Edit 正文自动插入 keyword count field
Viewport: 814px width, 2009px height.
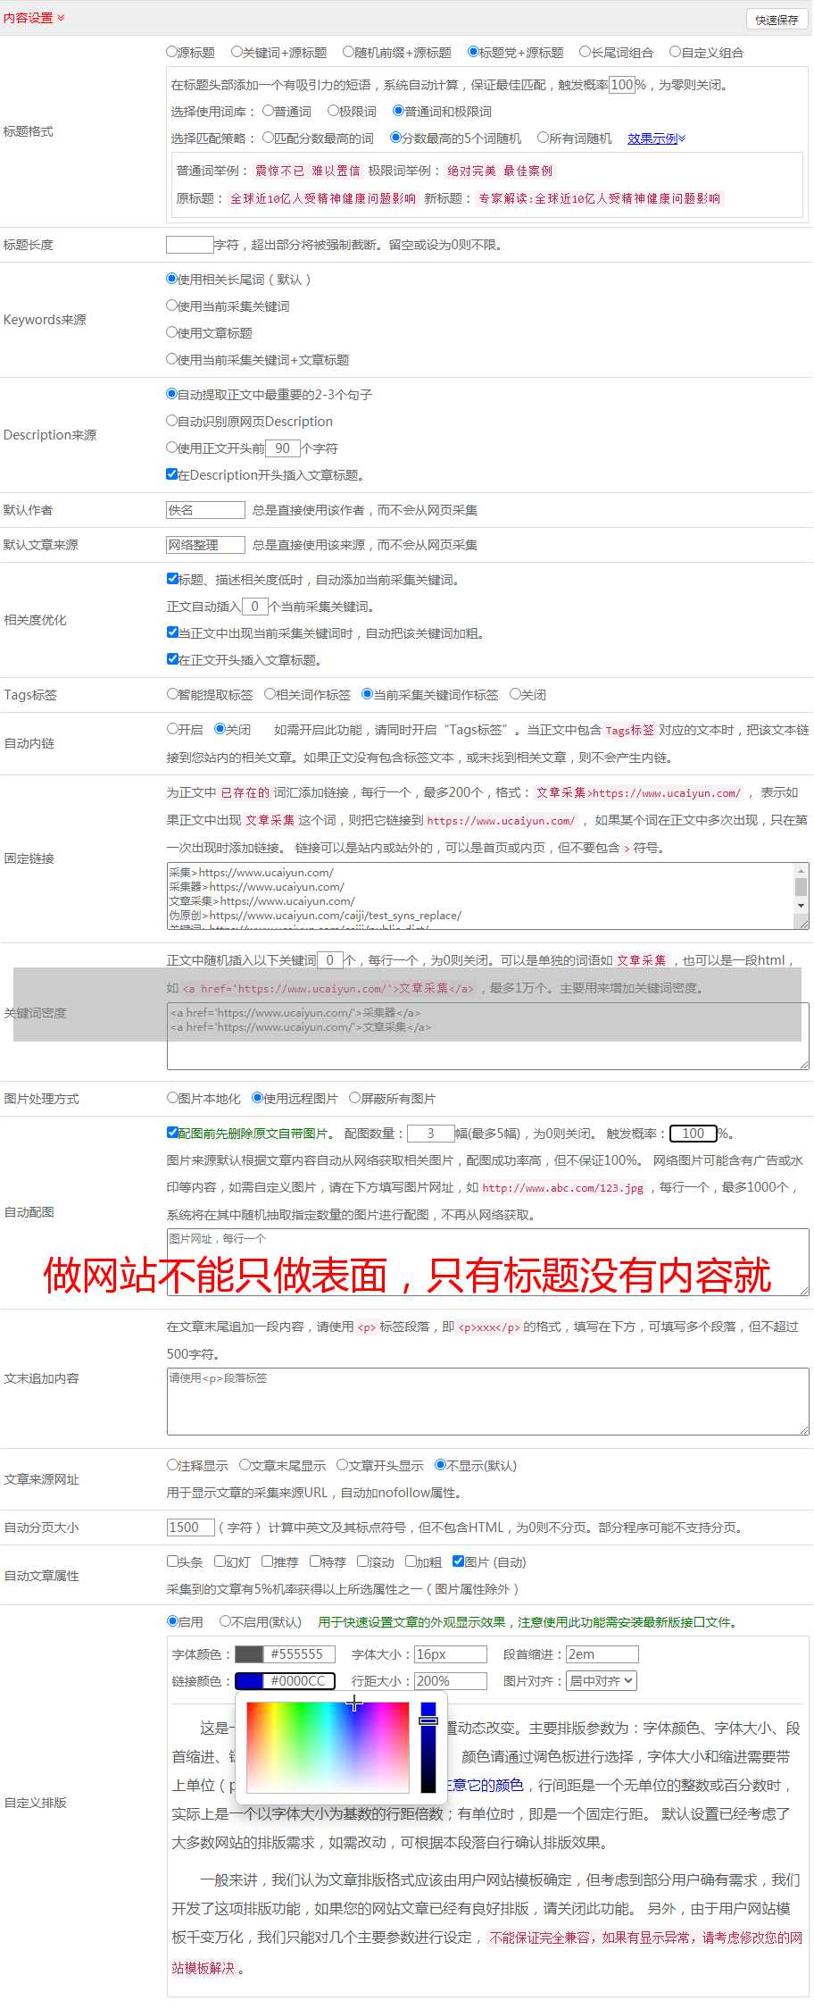tap(255, 607)
